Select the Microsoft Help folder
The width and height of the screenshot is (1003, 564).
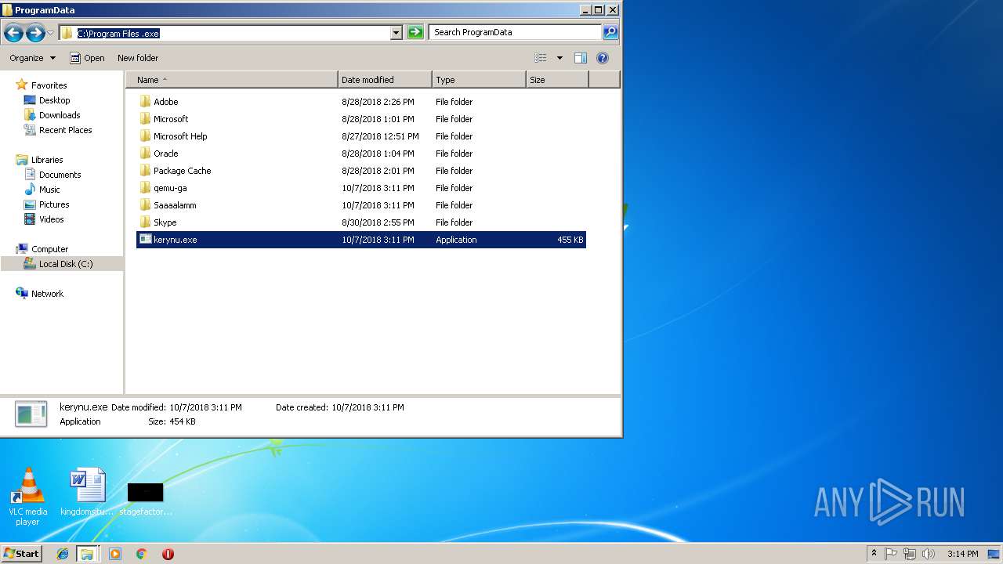173,136
